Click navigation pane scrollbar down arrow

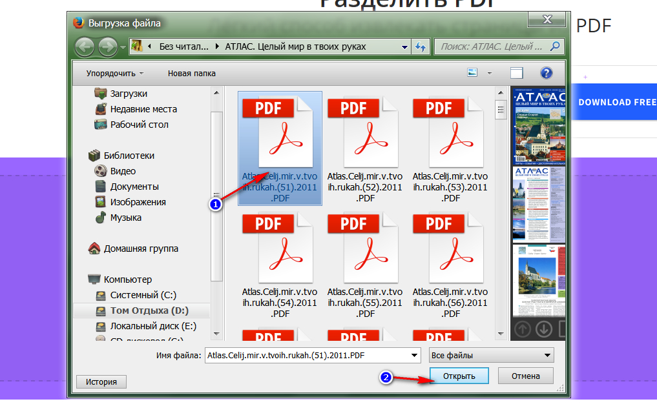click(x=216, y=334)
